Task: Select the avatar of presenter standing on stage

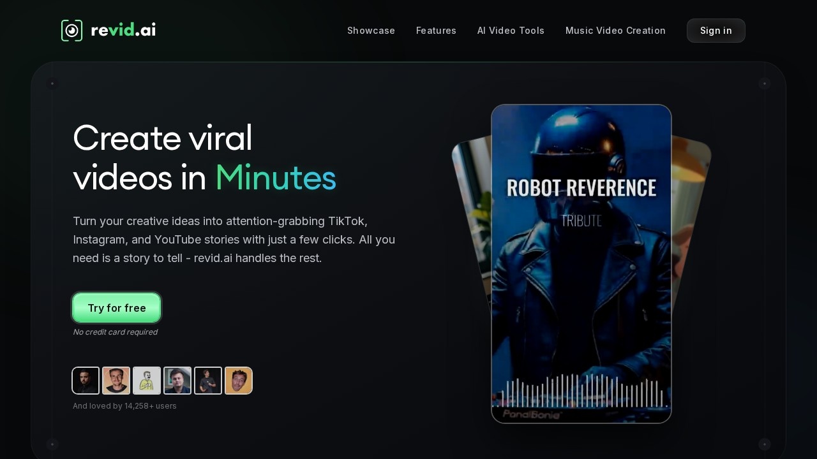Action: (208, 381)
